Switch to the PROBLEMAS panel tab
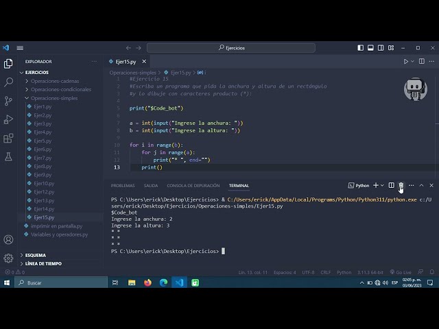Image resolution: width=439 pixels, height=329 pixels. [123, 186]
